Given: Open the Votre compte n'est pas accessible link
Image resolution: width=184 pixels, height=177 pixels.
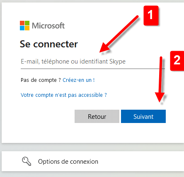Looking at the screenshot, I should click(x=64, y=95).
